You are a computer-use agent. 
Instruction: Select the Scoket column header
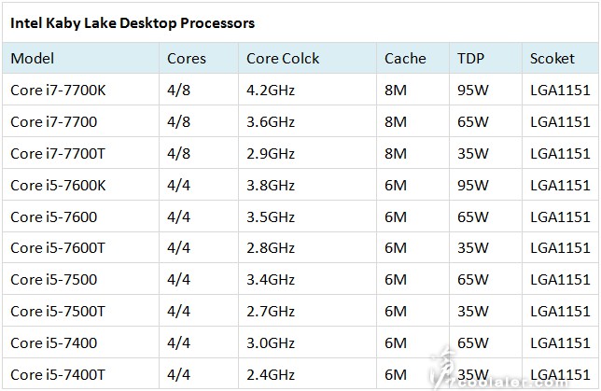552,59
